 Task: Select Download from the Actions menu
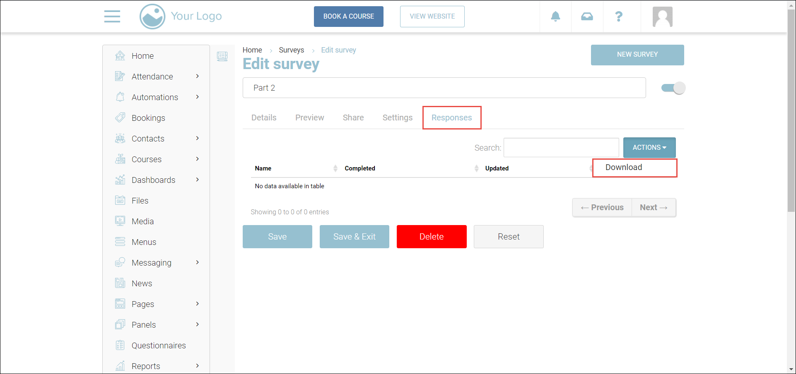point(624,168)
